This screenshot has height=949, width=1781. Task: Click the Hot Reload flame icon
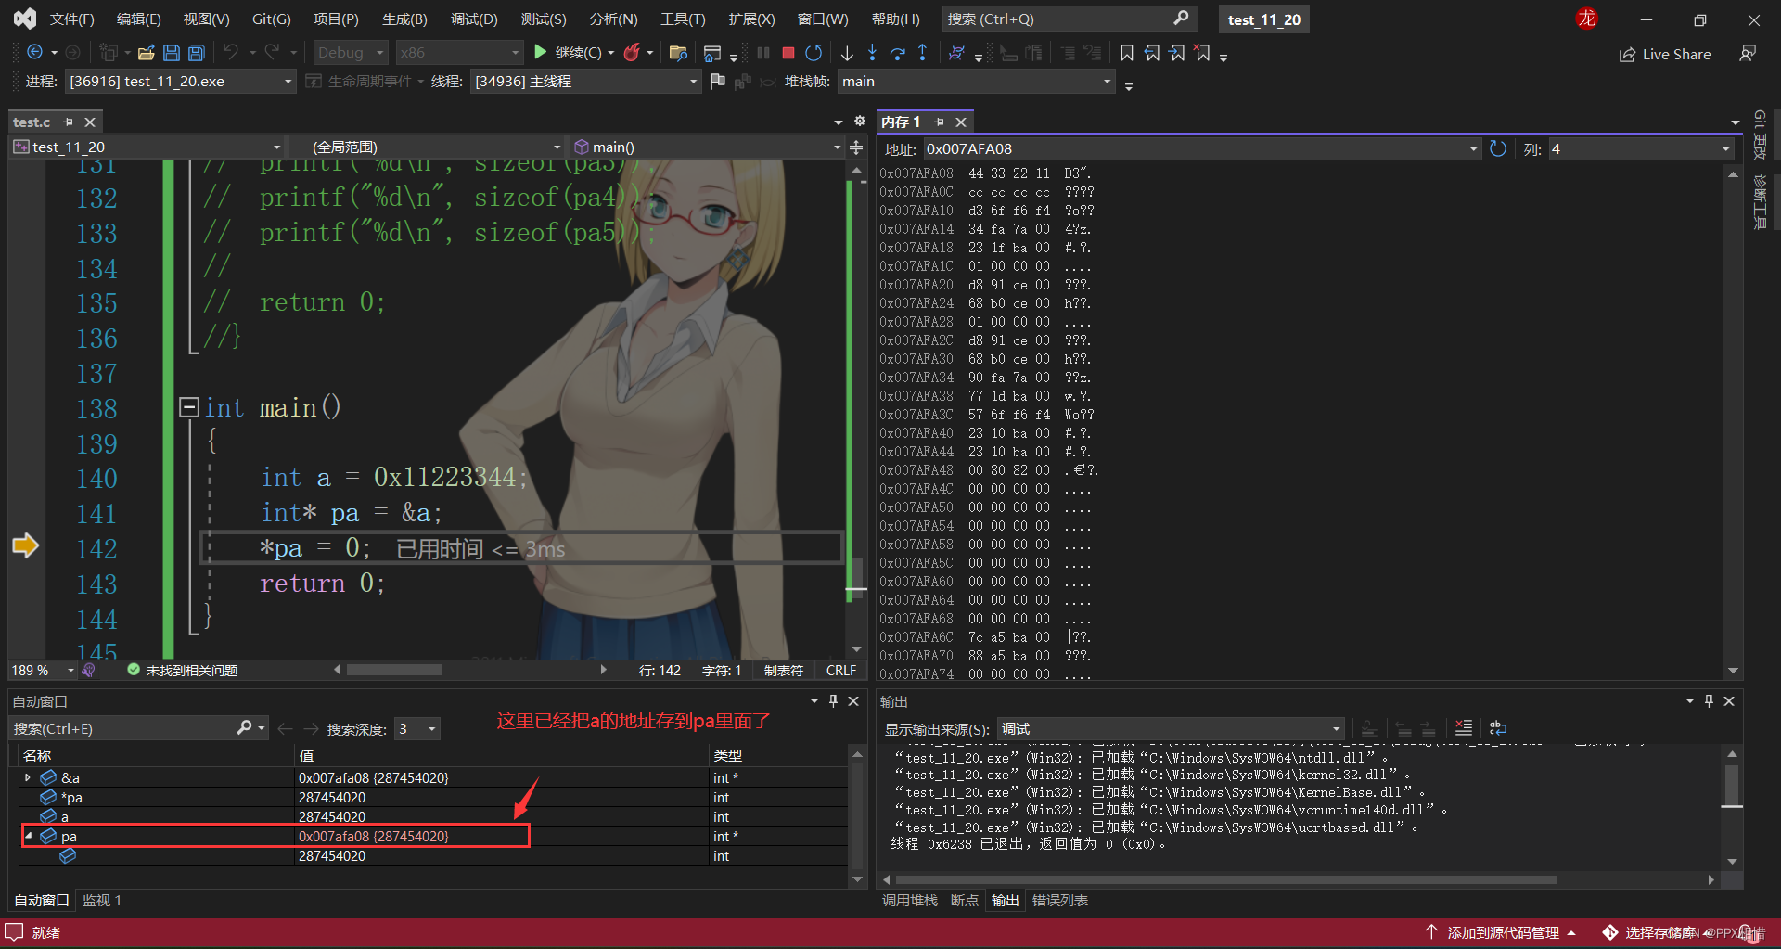point(633,53)
